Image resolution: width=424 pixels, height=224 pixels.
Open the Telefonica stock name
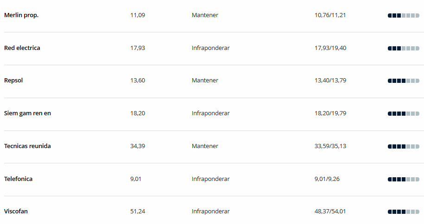[x=18, y=179]
